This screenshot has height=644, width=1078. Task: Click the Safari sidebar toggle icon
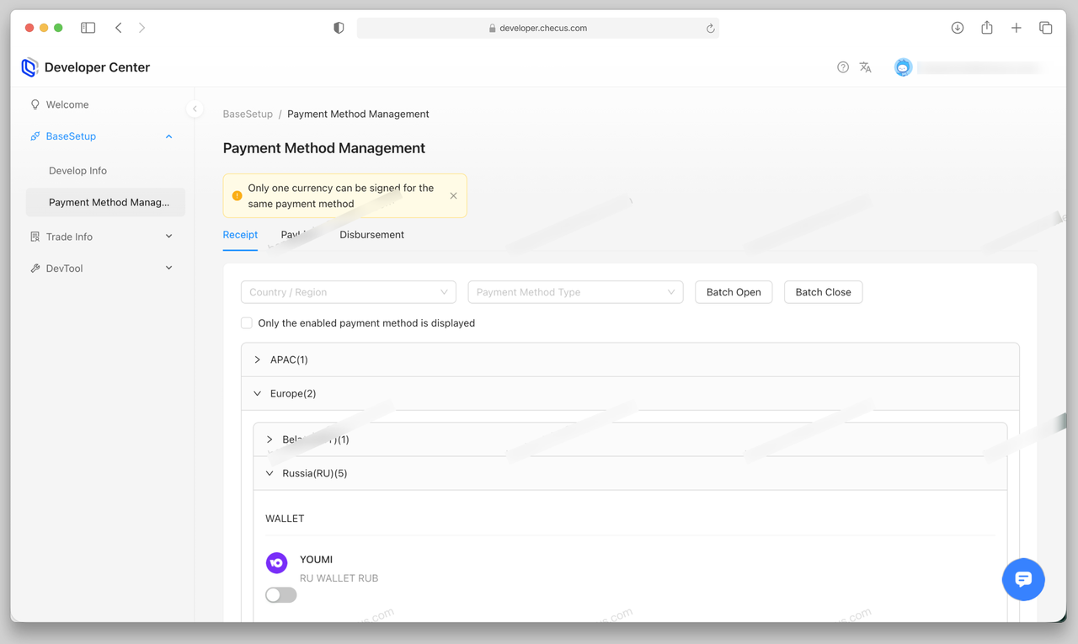pyautogui.click(x=88, y=28)
